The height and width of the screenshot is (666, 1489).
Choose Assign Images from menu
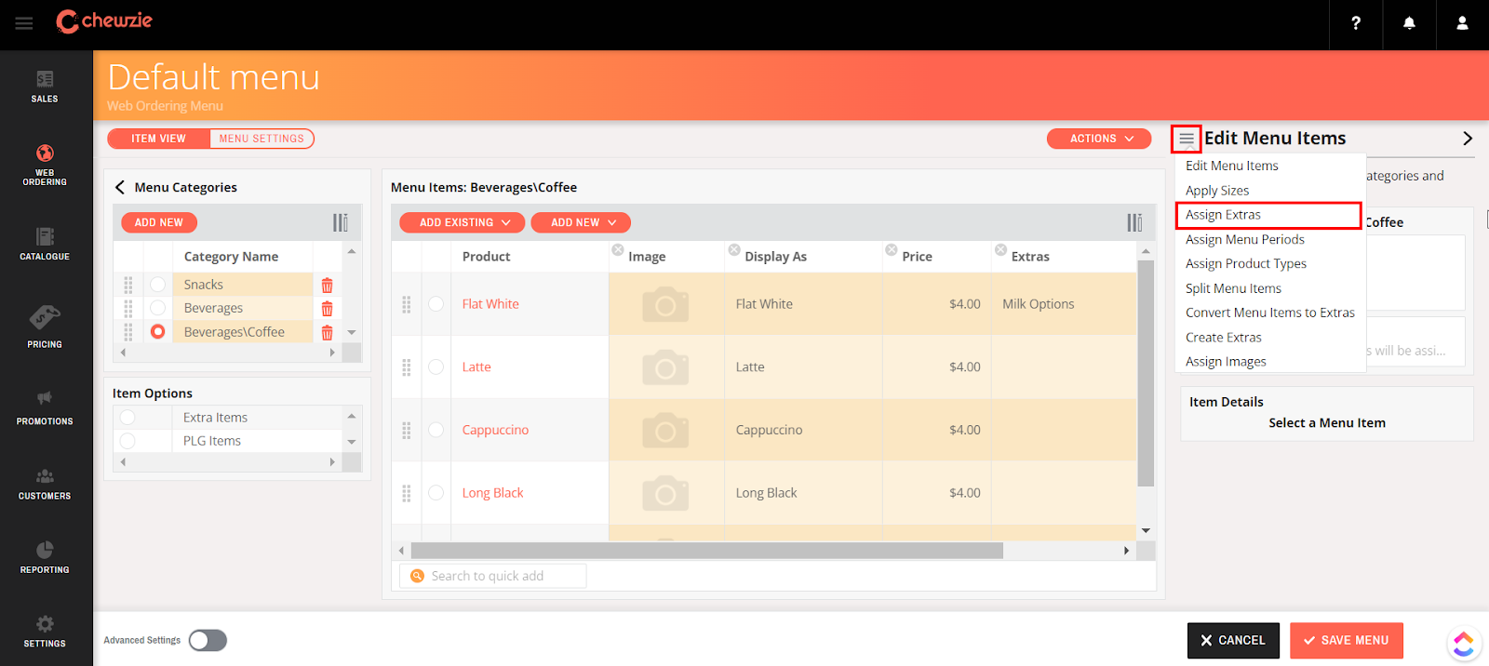pos(1226,362)
